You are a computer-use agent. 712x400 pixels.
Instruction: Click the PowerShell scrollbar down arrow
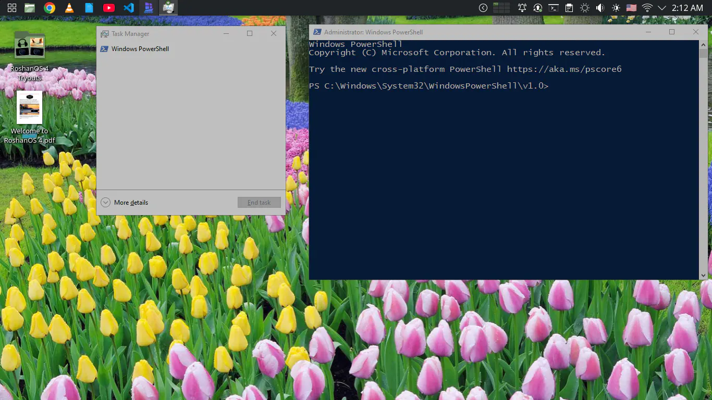[703, 275]
